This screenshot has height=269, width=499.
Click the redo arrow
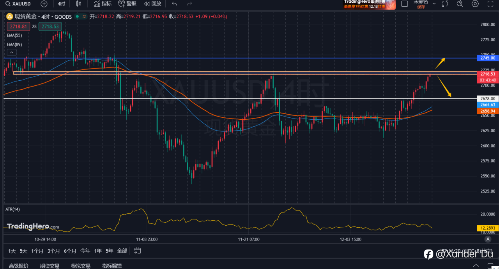pos(189,4)
